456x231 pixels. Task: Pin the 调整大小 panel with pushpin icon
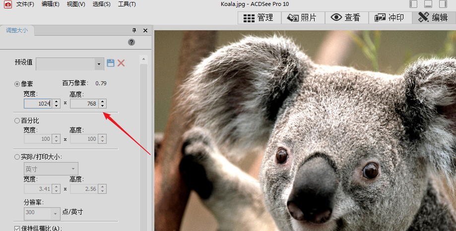coord(134,31)
